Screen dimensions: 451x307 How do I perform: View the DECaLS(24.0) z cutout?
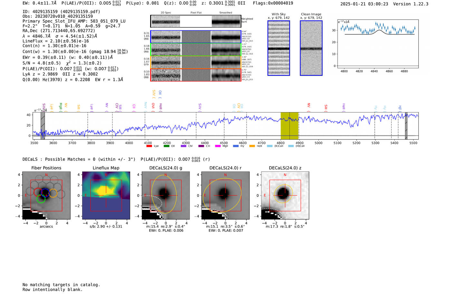tap(285, 196)
